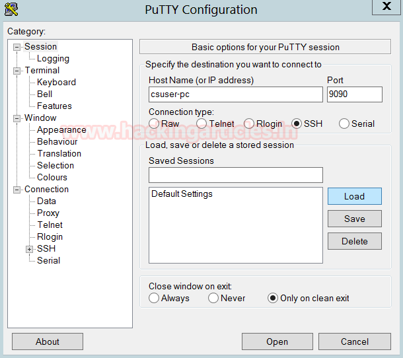
Task: Choose the Telnet connection type
Action: pos(201,124)
